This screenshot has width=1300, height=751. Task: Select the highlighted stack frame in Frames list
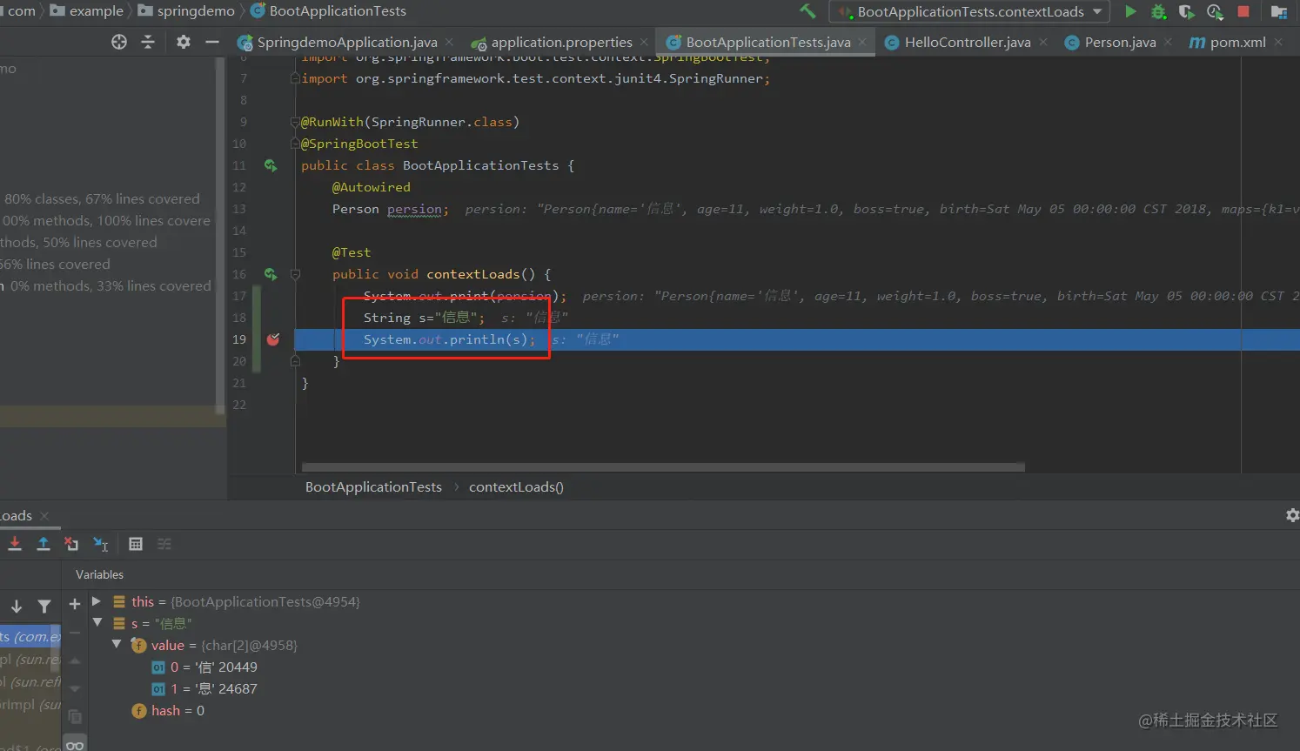(x=30, y=637)
